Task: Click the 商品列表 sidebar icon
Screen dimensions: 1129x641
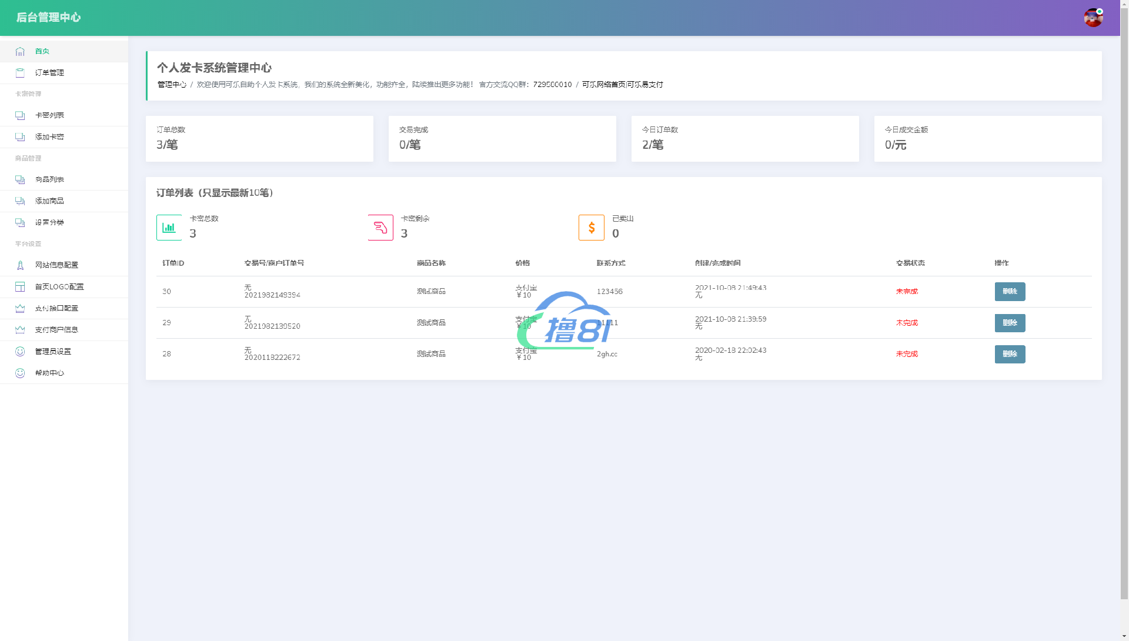Action: 21,179
